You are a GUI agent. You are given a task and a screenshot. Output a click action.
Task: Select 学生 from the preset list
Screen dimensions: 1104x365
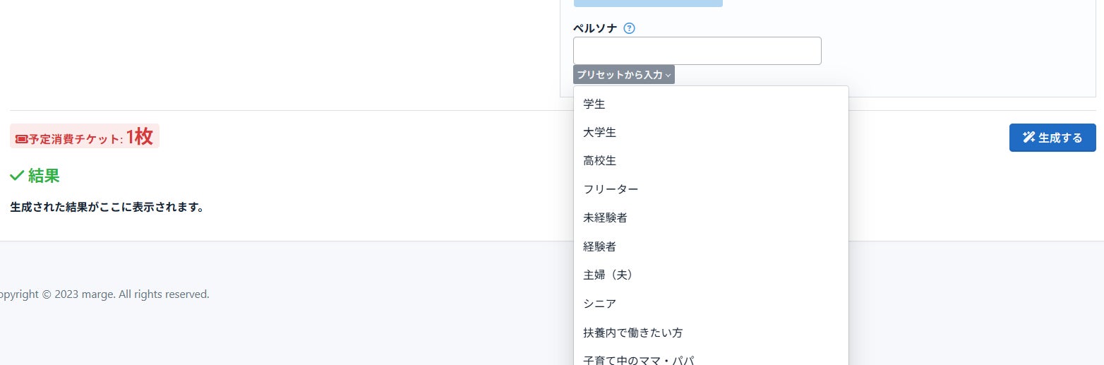594,104
